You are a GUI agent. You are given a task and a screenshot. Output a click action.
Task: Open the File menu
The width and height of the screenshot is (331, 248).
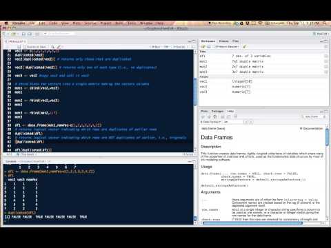point(32,23)
